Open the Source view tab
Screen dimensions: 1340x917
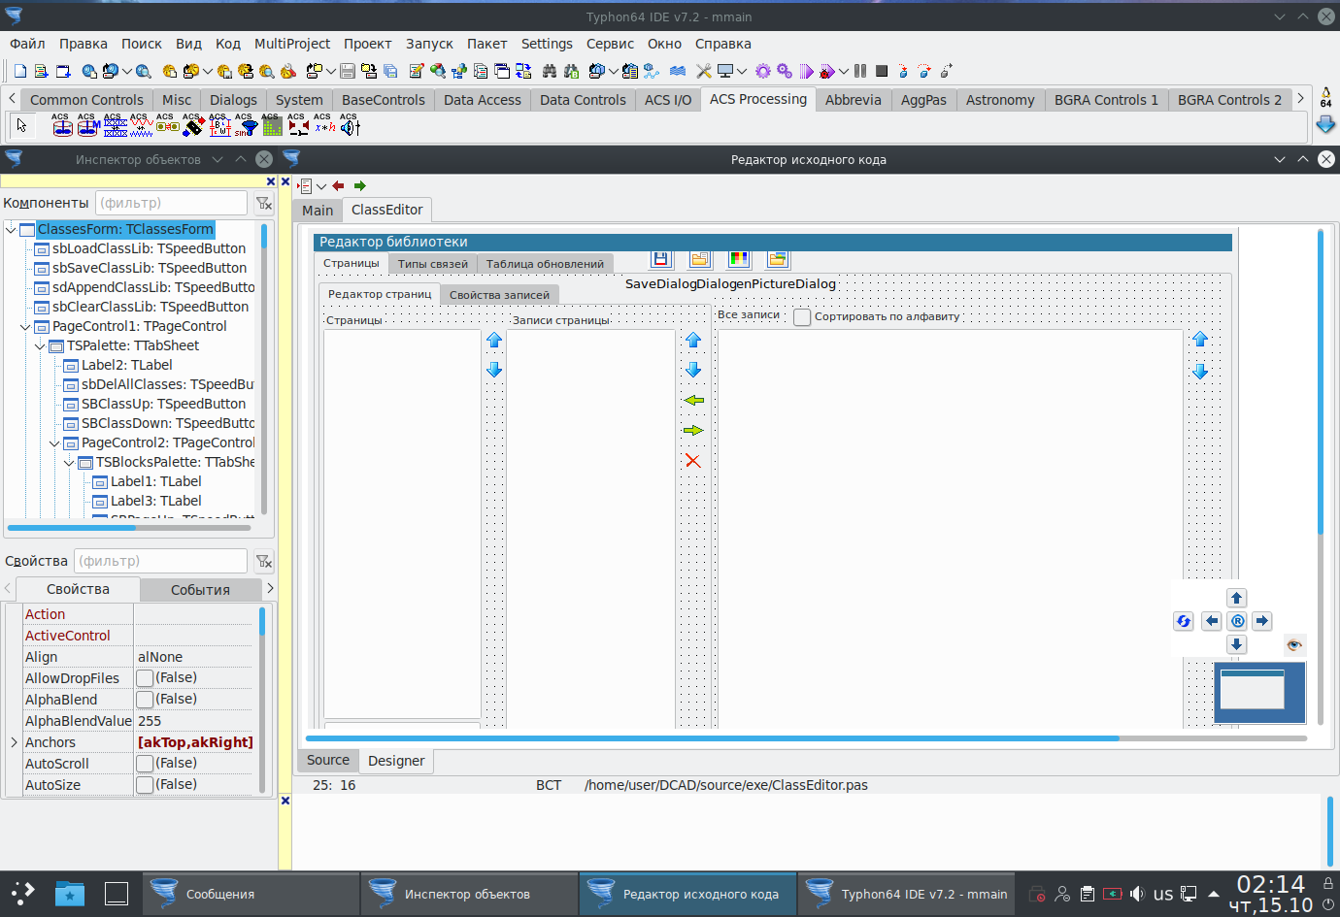[x=328, y=761]
